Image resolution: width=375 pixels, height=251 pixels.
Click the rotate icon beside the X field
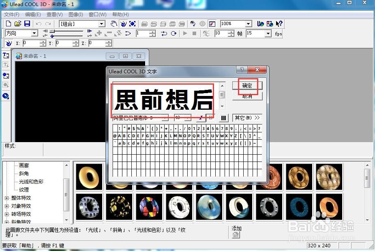9,43
